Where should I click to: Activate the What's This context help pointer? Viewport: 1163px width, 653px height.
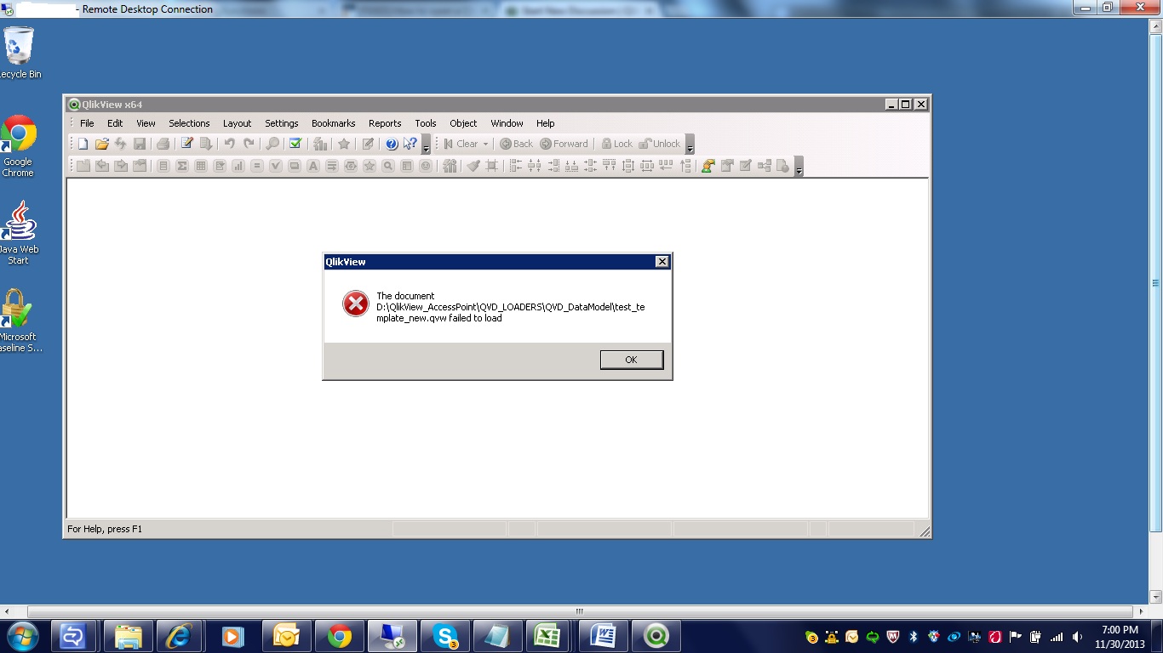[x=410, y=144]
